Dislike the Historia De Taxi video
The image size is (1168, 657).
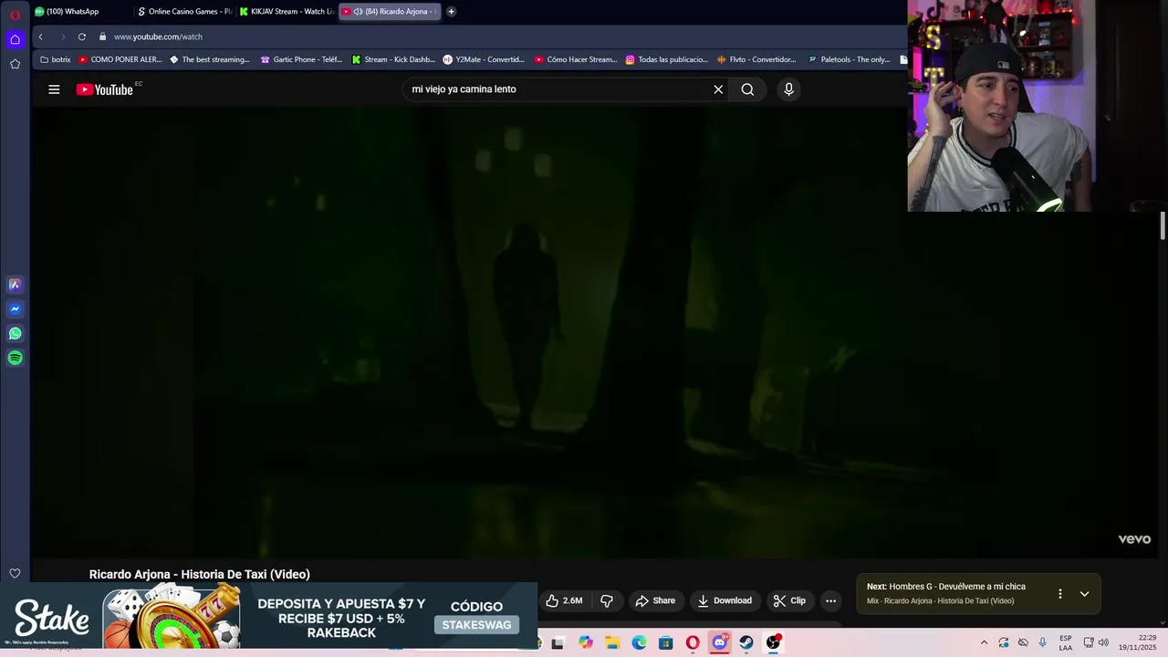pos(607,600)
